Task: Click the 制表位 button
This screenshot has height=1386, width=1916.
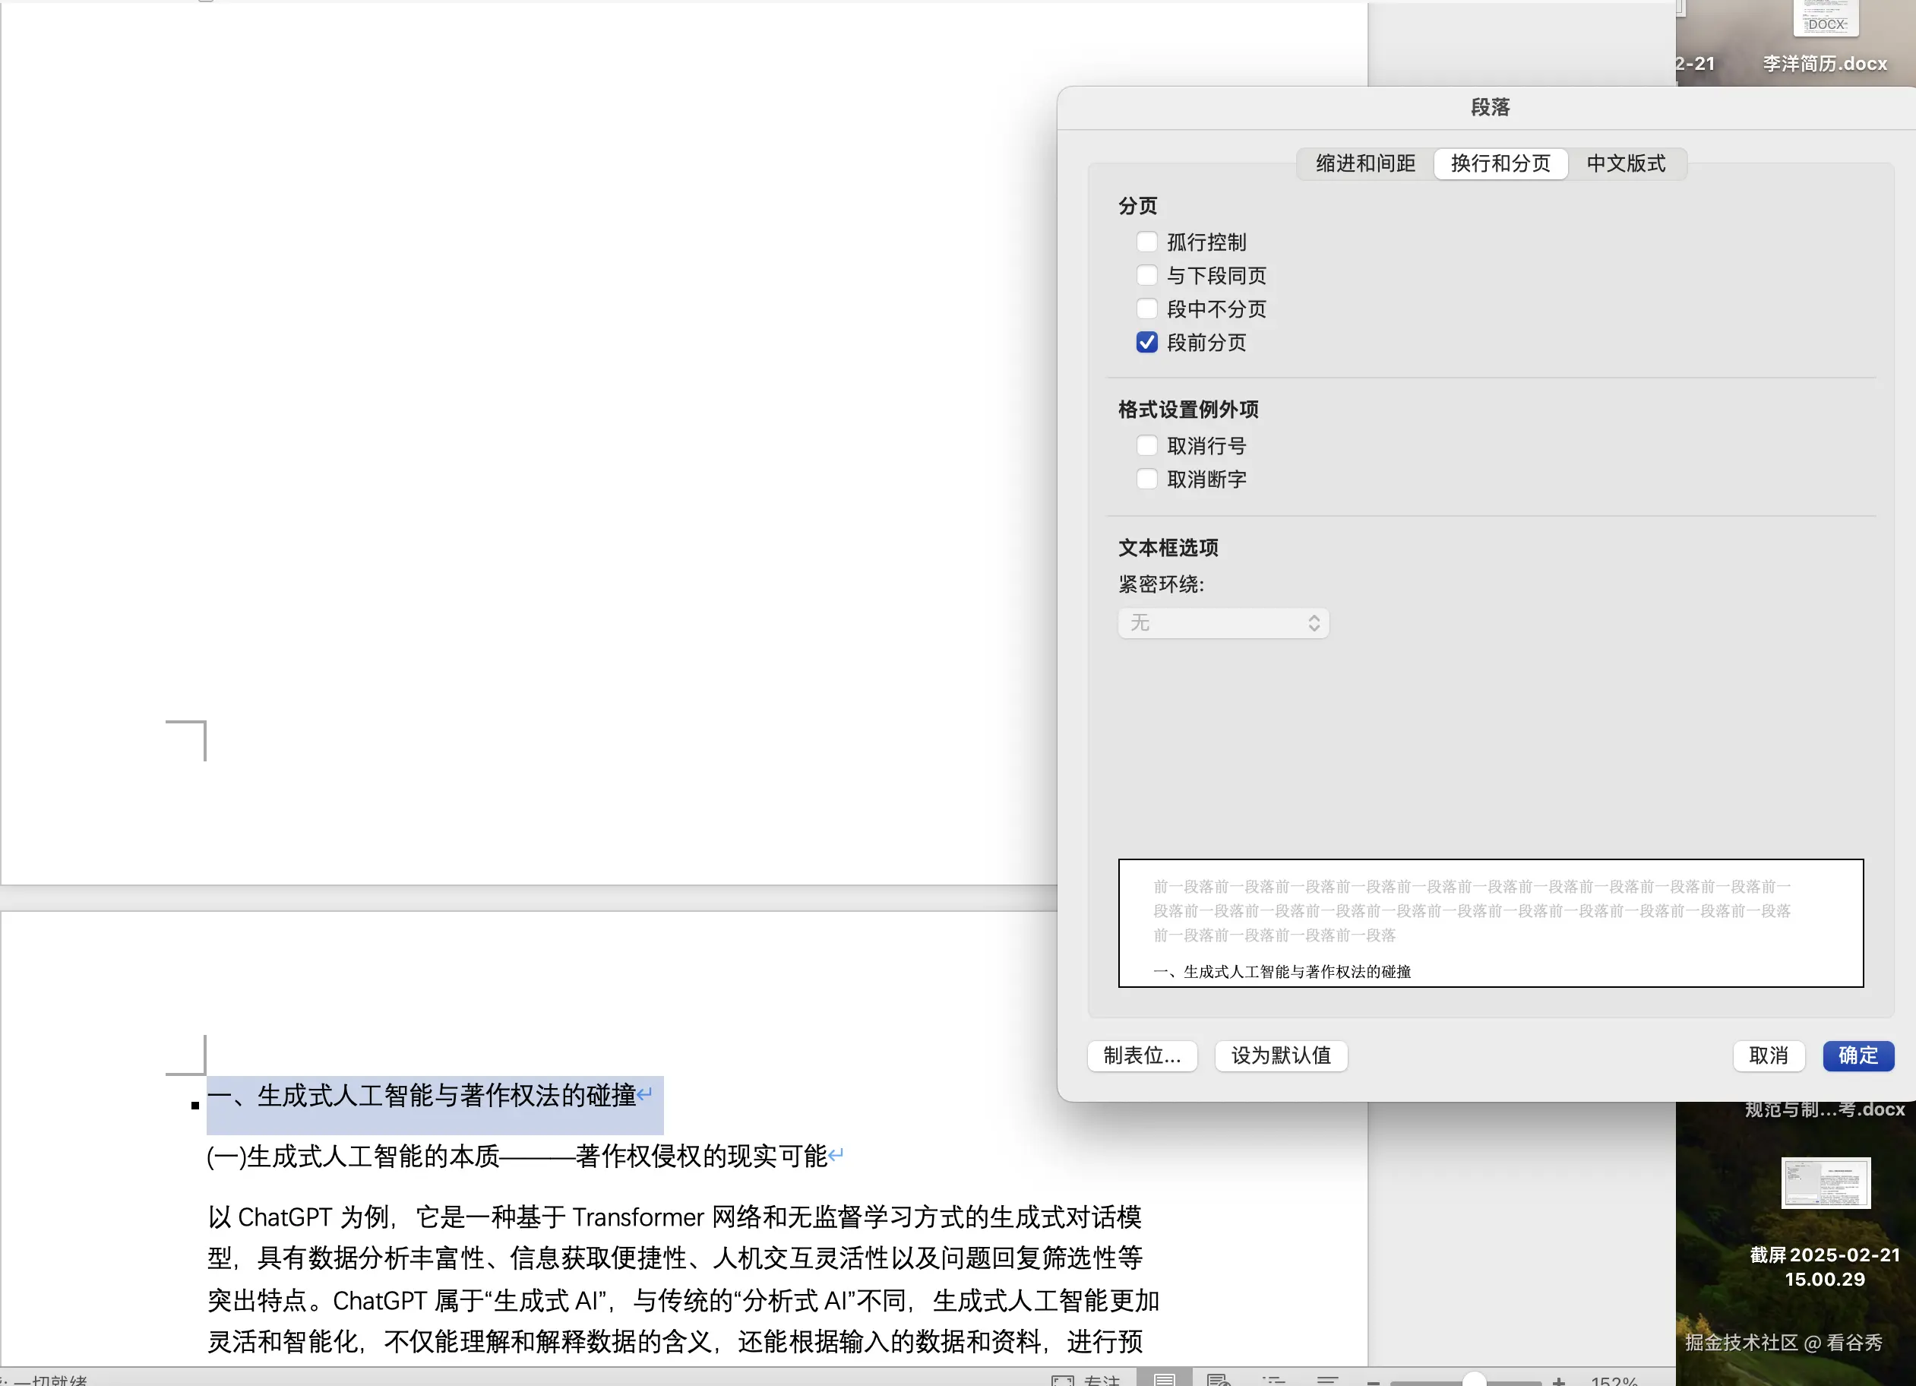Action: click(x=1142, y=1055)
